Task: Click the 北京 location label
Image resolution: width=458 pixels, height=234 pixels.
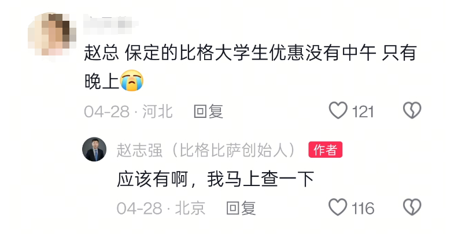Action: 190,209
